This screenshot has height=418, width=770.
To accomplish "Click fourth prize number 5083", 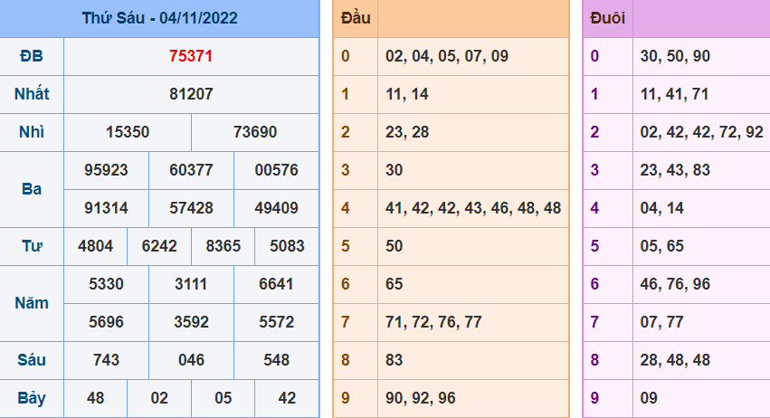I will tap(287, 246).
